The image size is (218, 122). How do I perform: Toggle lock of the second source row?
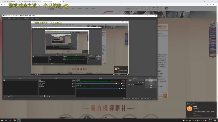[74, 82]
